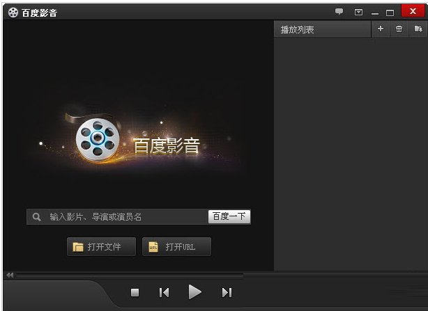Click the playlist folder mode icon
Image resolution: width=428 pixels, height=311 pixels.
[x=418, y=29]
